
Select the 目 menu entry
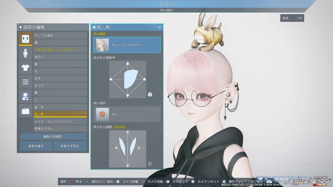coord(60,71)
